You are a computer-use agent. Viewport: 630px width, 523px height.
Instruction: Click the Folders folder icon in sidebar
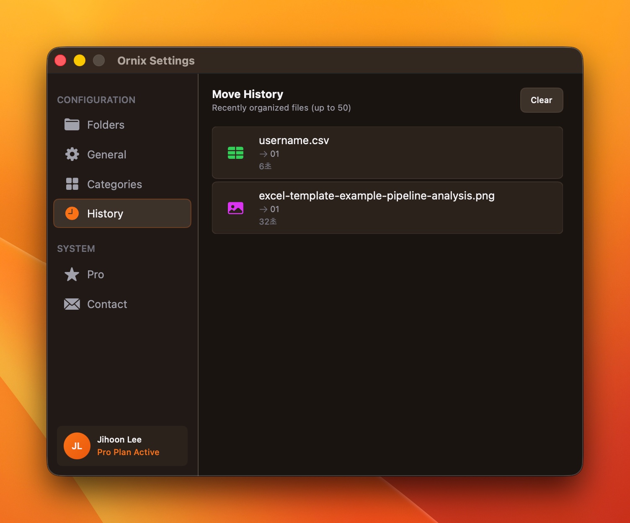[x=72, y=124]
